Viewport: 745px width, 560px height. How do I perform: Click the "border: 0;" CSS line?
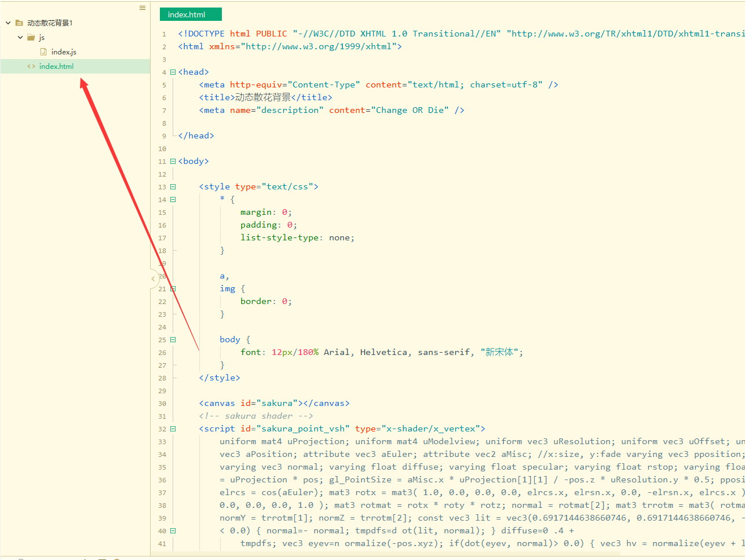266,301
